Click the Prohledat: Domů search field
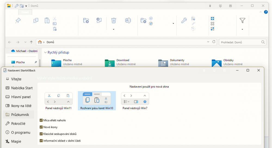 (x=240, y=42)
